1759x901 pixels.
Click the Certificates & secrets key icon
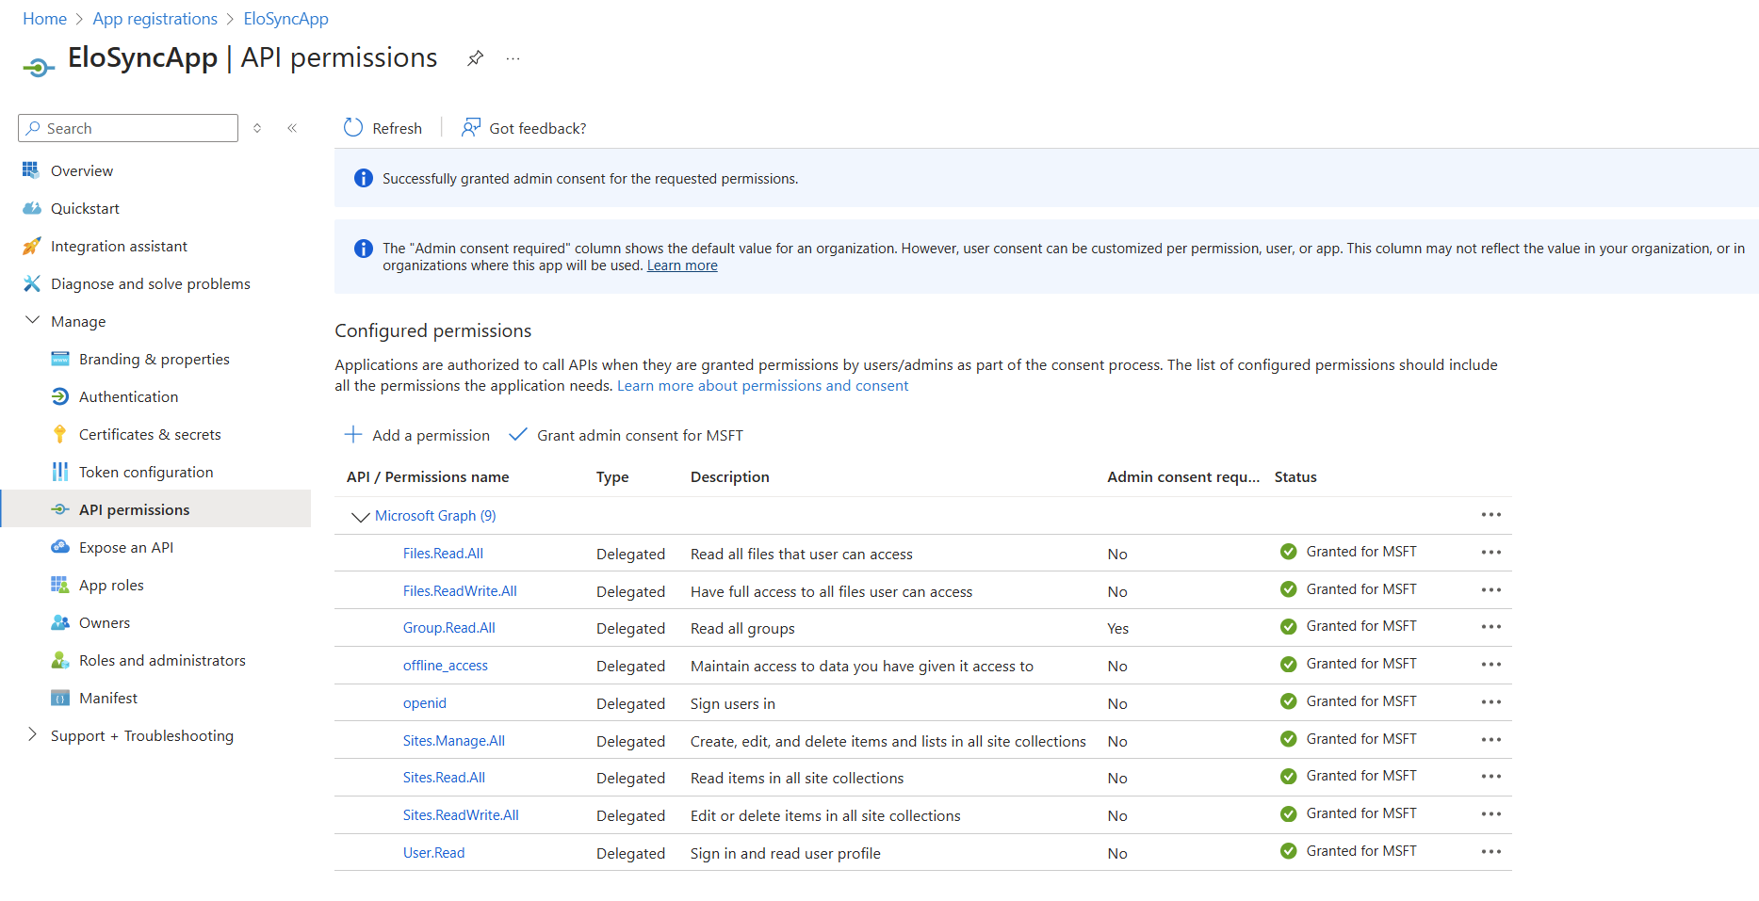[x=59, y=434]
